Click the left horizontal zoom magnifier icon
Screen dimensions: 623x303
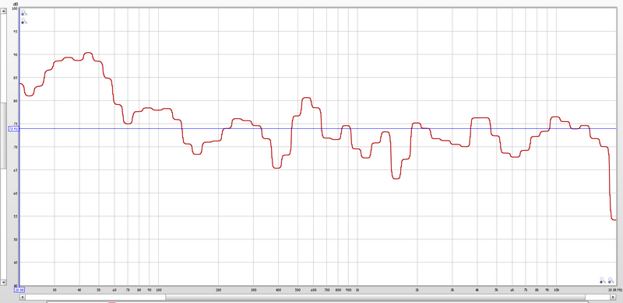pos(603,280)
